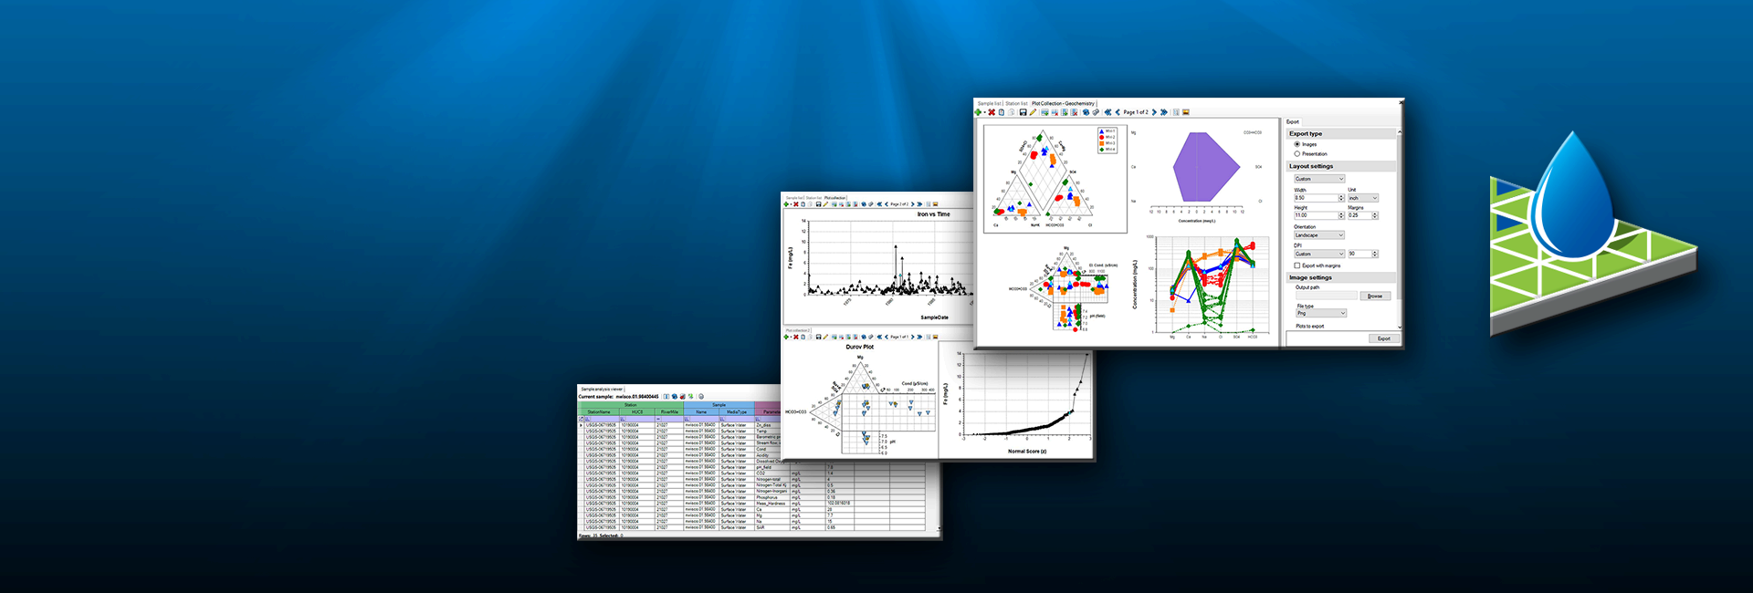Viewport: 1753px width, 593px height.
Task: Click the gear icon in Sample analysis viewer toolbar
Action: [x=700, y=397]
